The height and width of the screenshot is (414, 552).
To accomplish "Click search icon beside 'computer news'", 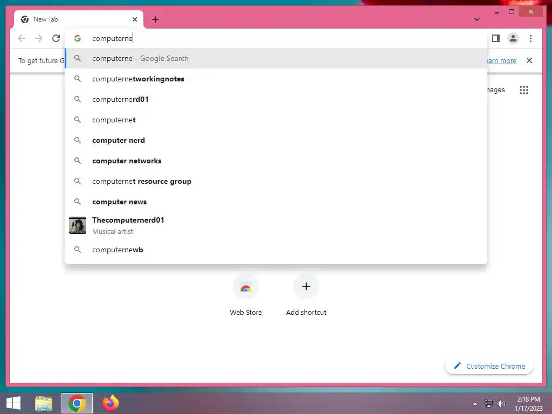I will coord(78,202).
